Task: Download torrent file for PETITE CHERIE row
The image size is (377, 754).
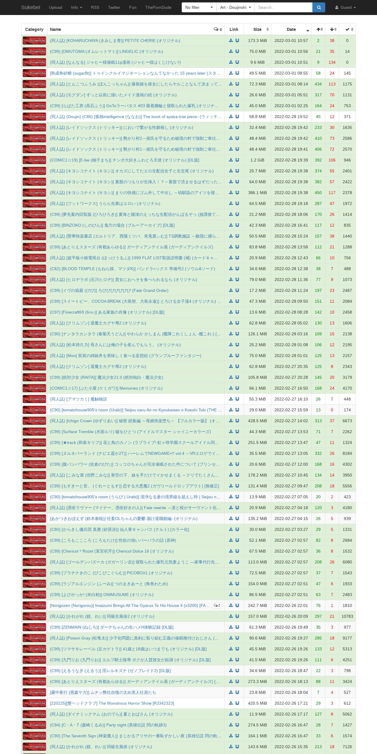Action: [231, 41]
